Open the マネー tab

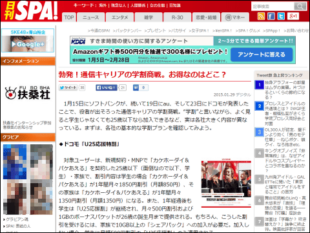tap(235, 17)
